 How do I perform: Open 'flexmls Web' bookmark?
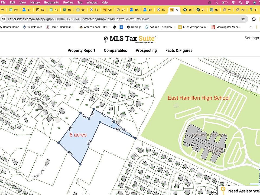point(33,27)
